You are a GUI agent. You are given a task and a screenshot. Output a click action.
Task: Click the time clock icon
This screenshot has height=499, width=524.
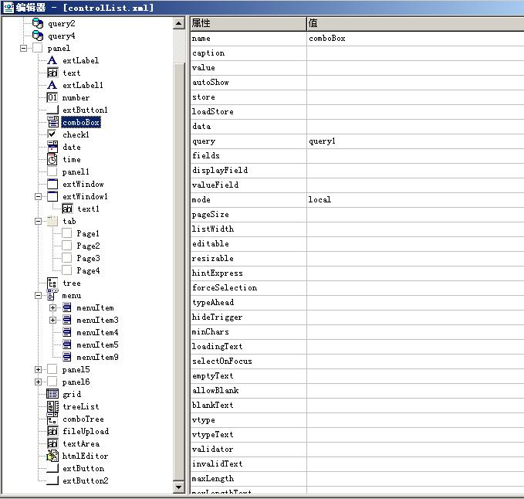pos(52,160)
